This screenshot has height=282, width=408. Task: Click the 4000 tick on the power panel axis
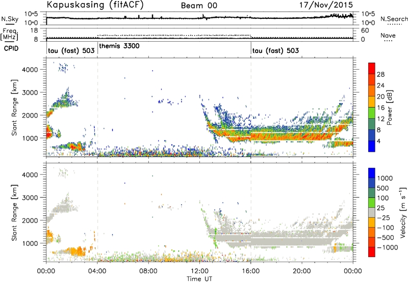30,70
